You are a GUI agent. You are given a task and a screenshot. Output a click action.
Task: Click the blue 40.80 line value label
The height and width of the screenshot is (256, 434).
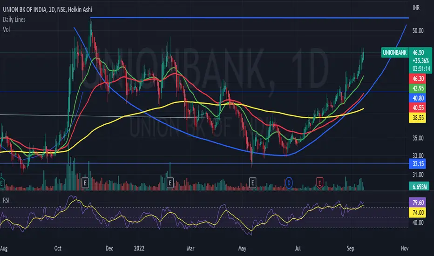pyautogui.click(x=418, y=98)
